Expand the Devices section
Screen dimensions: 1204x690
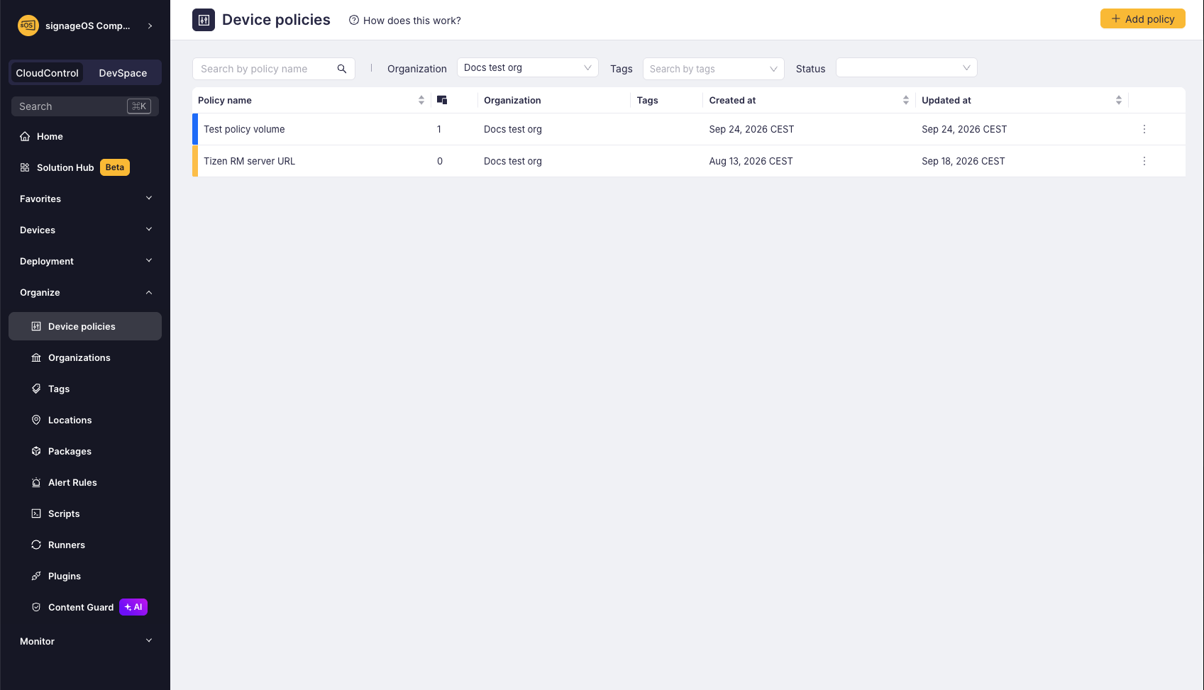point(85,230)
